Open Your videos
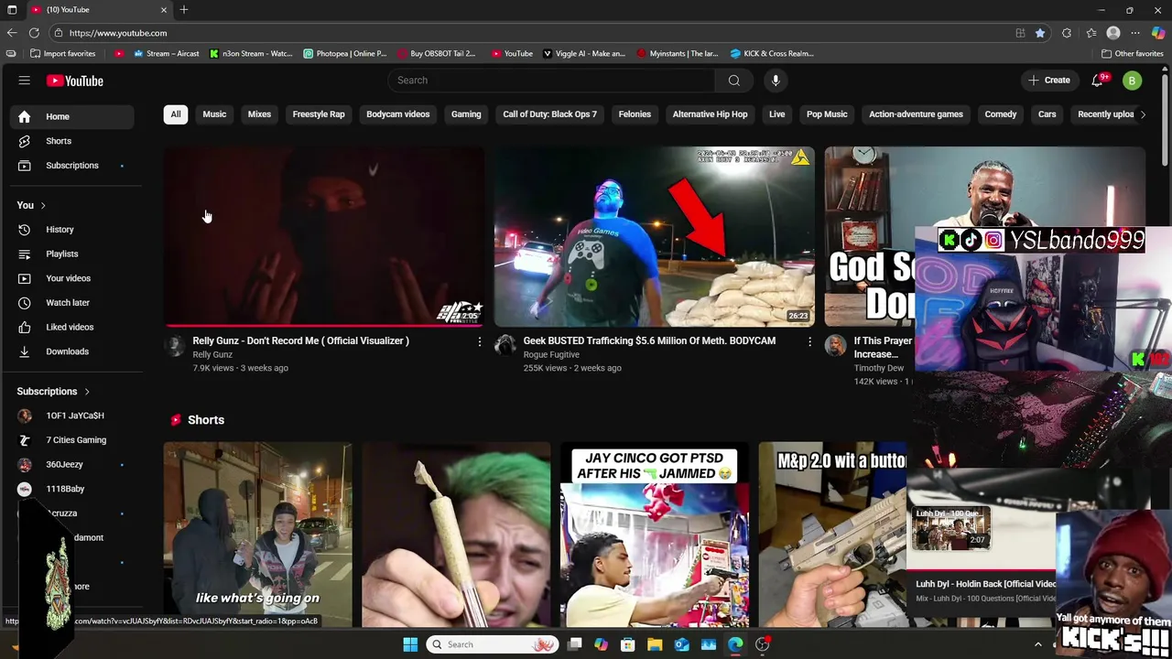This screenshot has height=659, width=1172. pyautogui.click(x=72, y=278)
